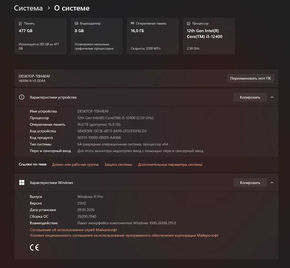Screen dimensions: 290x268
Task: Click the Оперативная память RAM icon
Action: pyautogui.click(x=133, y=23)
